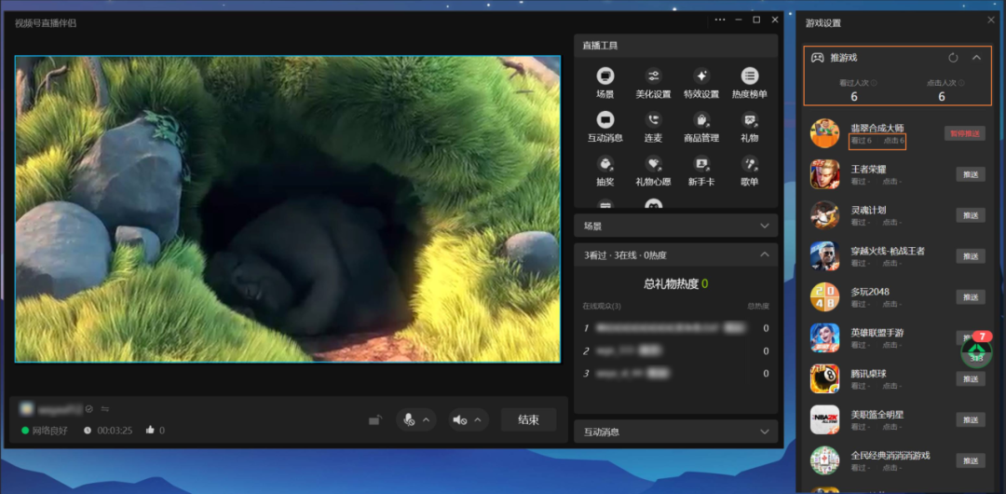This screenshot has width=1006, height=494.
Task: Open microphone options arrow
Action: tap(427, 420)
